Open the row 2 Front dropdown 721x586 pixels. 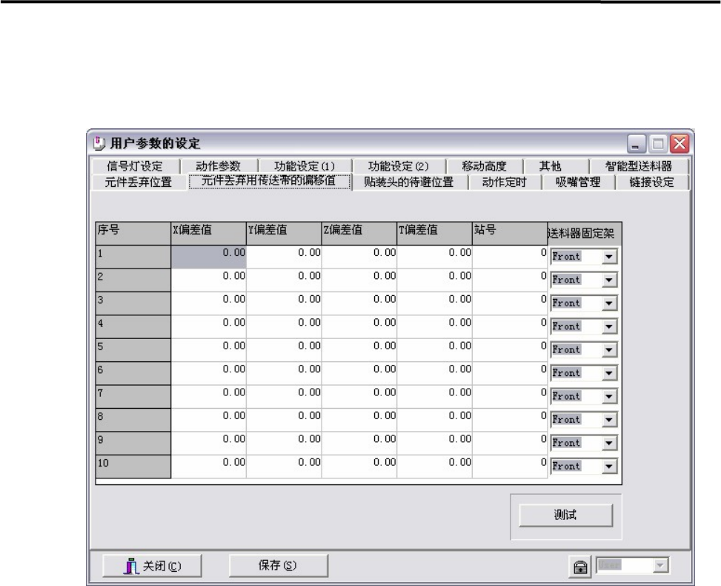coord(609,280)
